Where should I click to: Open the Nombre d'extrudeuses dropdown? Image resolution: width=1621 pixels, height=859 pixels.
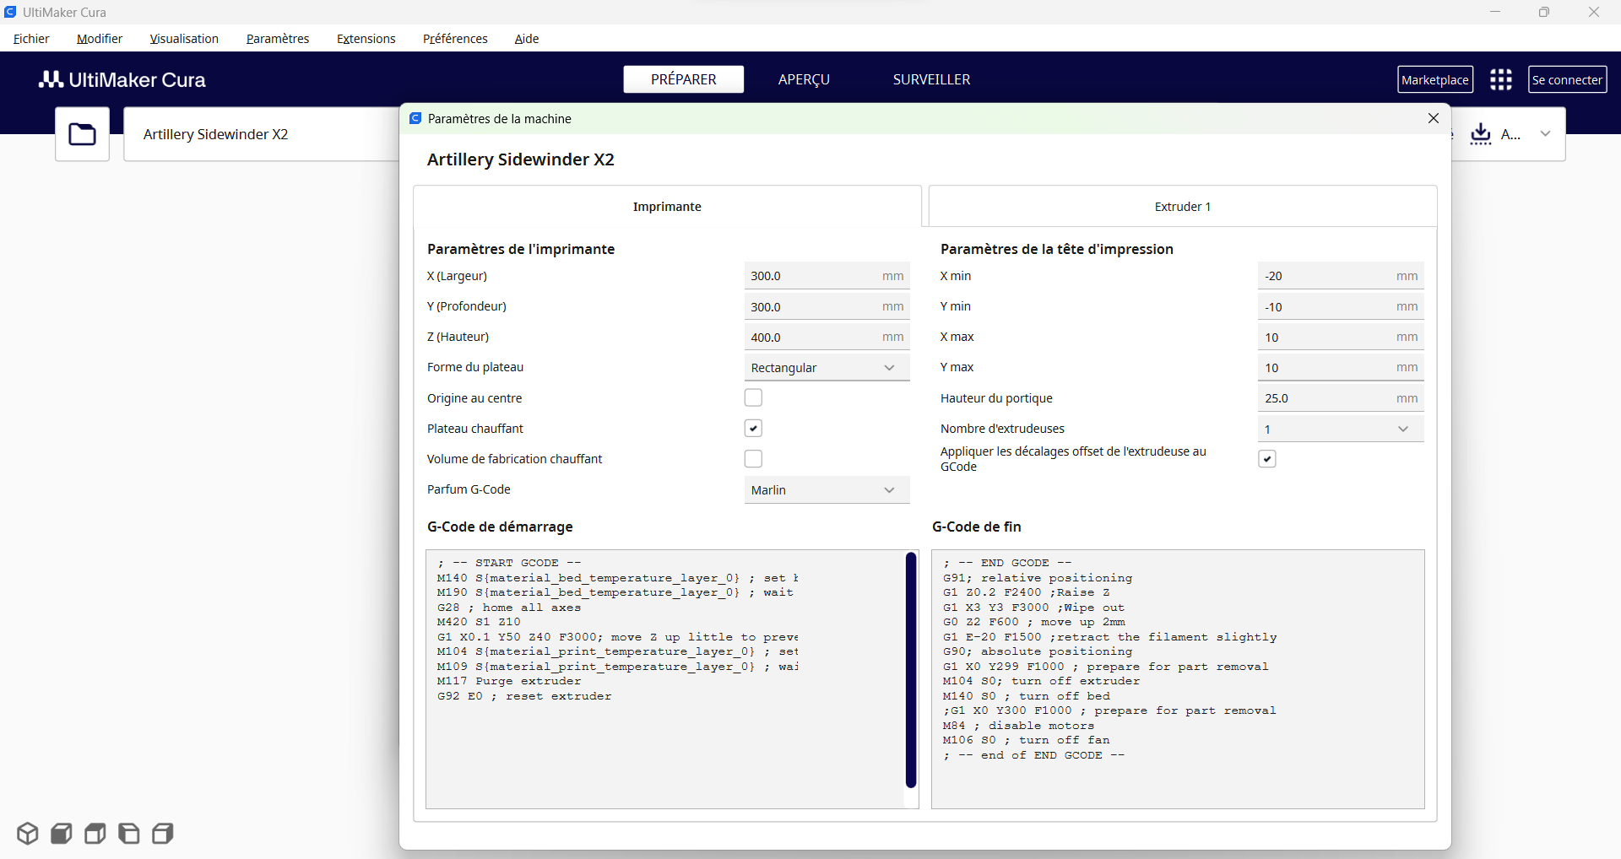[x=1341, y=429]
